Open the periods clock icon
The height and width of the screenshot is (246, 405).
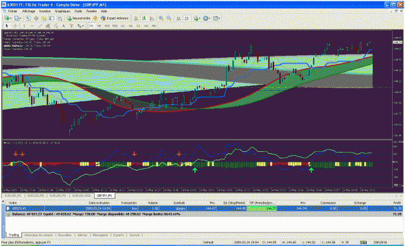(x=205, y=18)
